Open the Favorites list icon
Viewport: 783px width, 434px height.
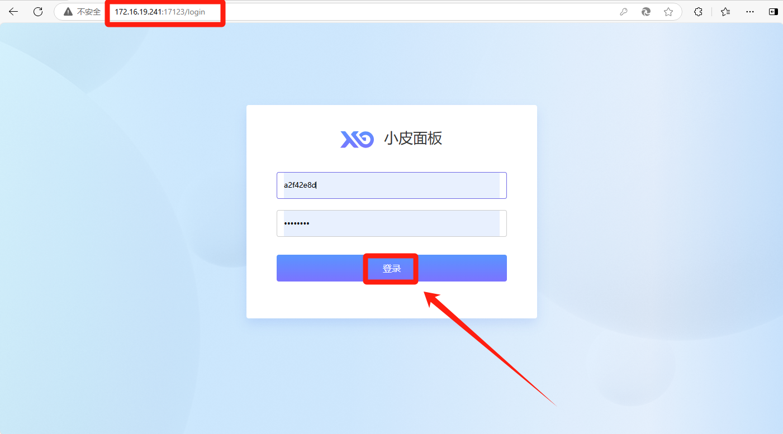[725, 12]
